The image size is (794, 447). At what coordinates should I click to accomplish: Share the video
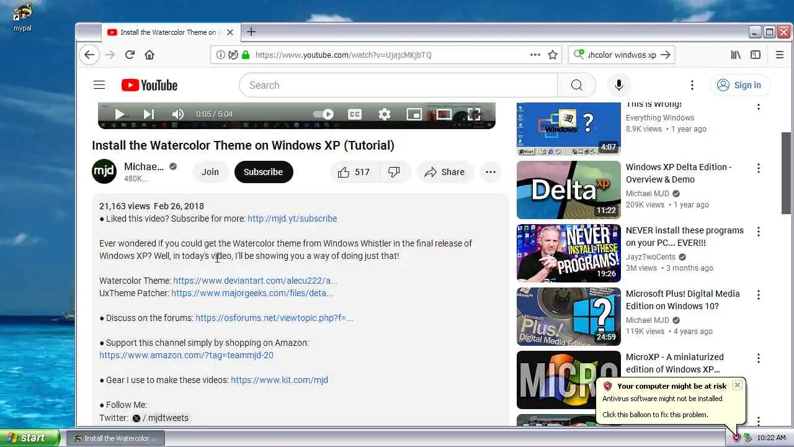pos(445,172)
